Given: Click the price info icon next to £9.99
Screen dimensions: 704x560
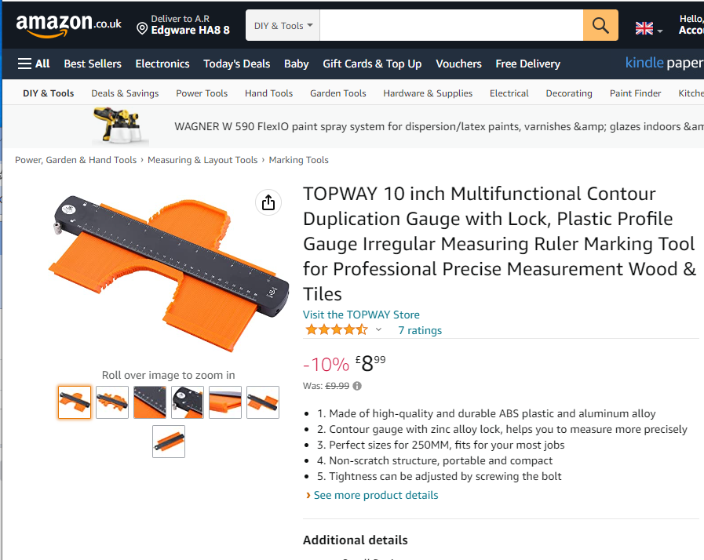Looking at the screenshot, I should 357,386.
